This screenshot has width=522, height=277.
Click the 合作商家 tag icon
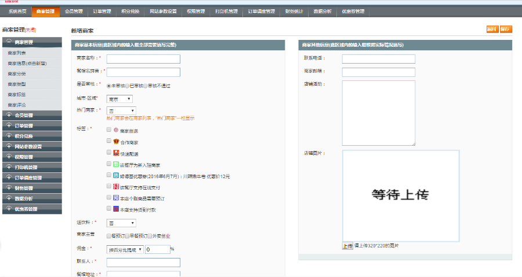[116, 142]
